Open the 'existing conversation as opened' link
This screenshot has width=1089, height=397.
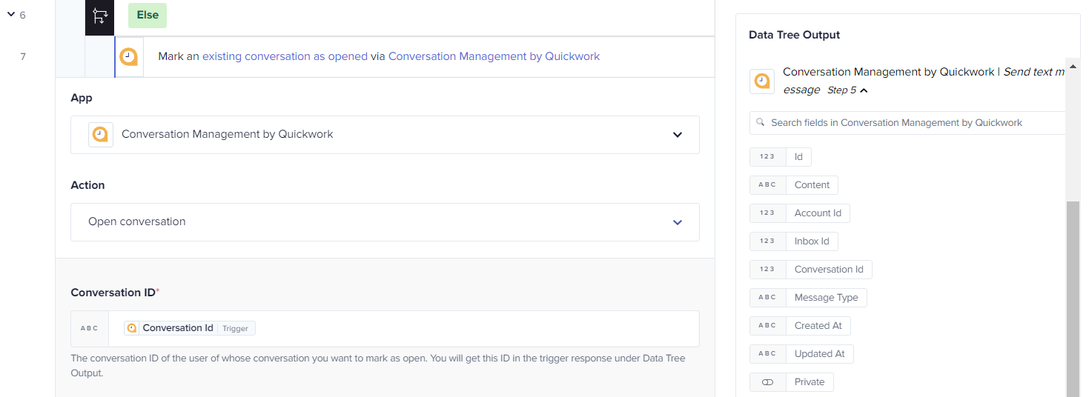(x=285, y=56)
